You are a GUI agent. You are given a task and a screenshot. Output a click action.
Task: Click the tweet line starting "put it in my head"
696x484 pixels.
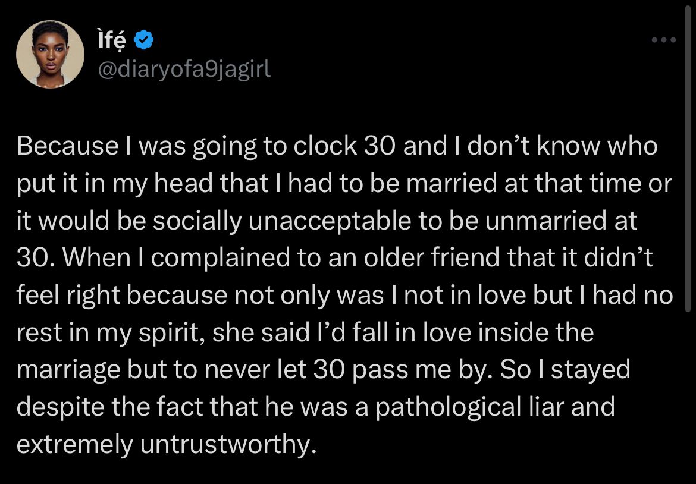344,184
